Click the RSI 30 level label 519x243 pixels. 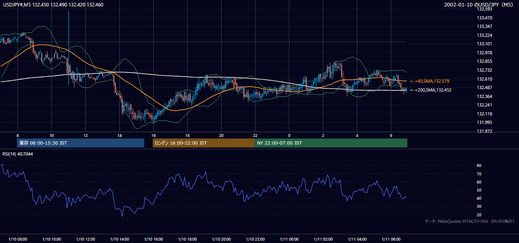coord(479,207)
